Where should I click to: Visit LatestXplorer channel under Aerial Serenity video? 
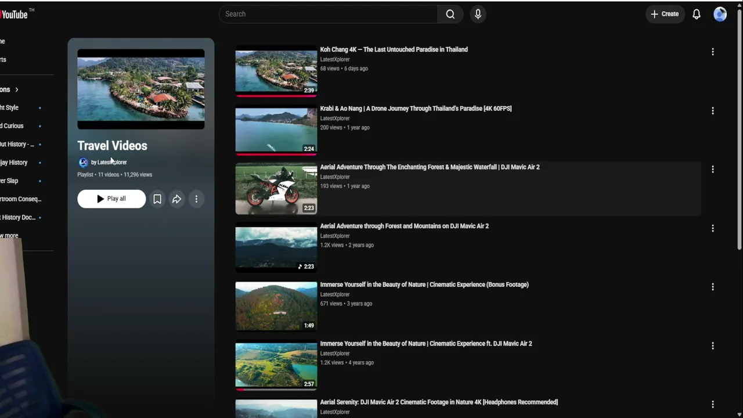(335, 412)
